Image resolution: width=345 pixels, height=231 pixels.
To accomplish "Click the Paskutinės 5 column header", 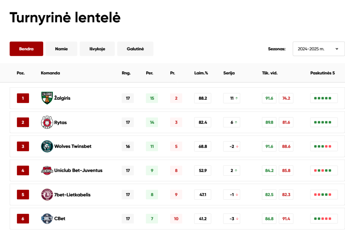I will (322, 73).
